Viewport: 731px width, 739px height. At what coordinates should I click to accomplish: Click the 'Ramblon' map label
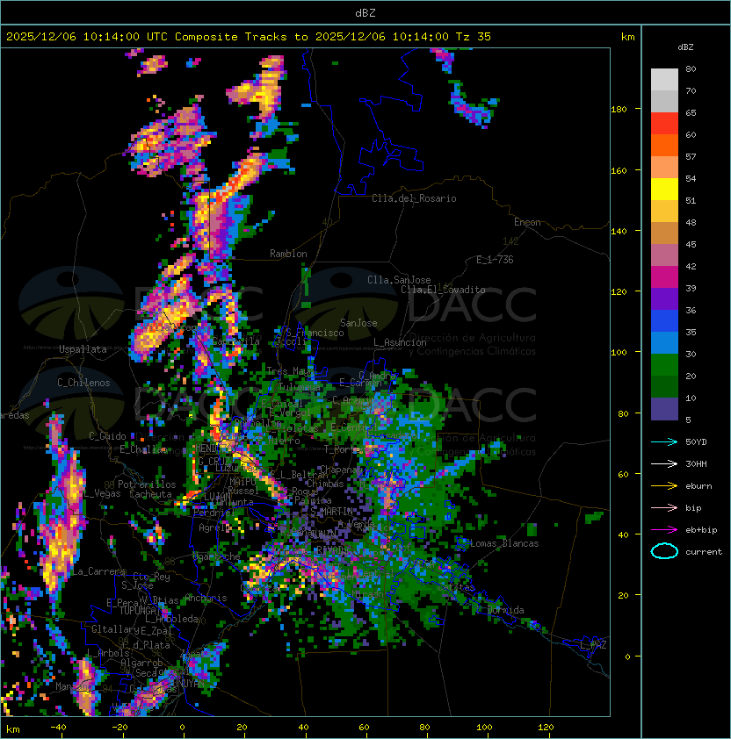(x=288, y=254)
